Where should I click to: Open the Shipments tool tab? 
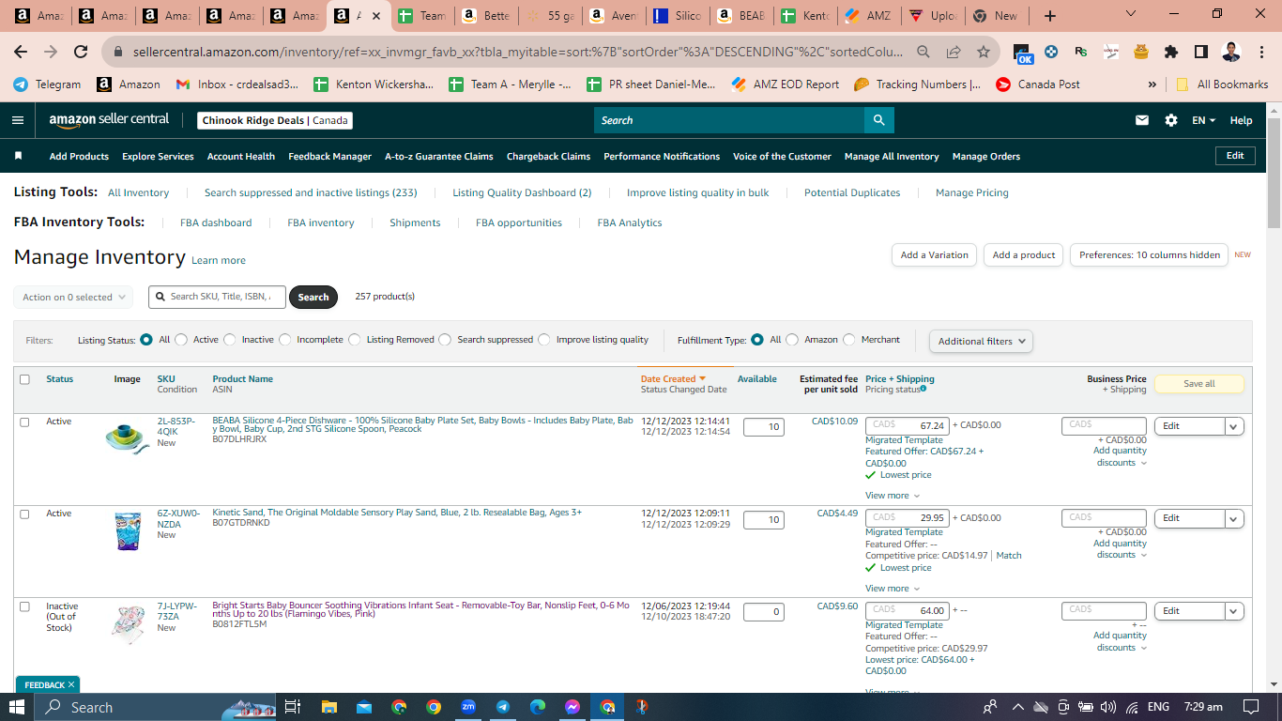(x=415, y=222)
